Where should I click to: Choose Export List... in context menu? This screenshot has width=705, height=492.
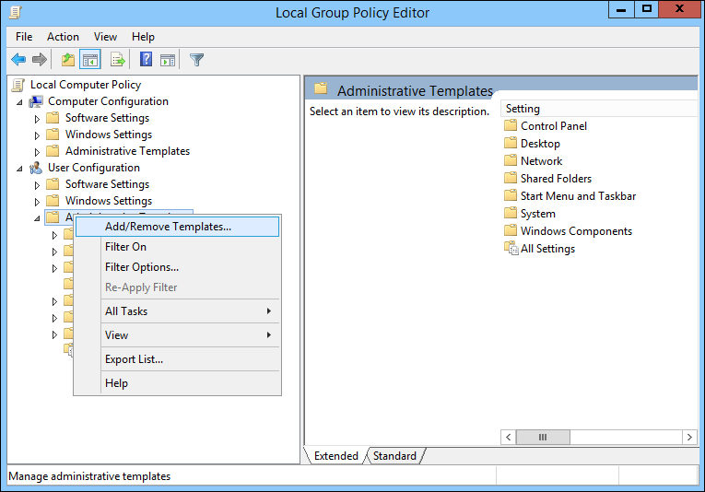point(177,359)
